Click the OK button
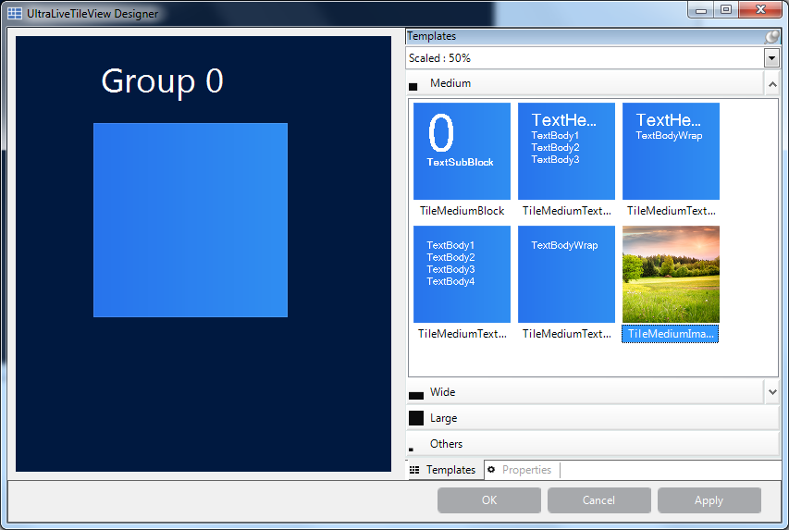 (x=489, y=500)
